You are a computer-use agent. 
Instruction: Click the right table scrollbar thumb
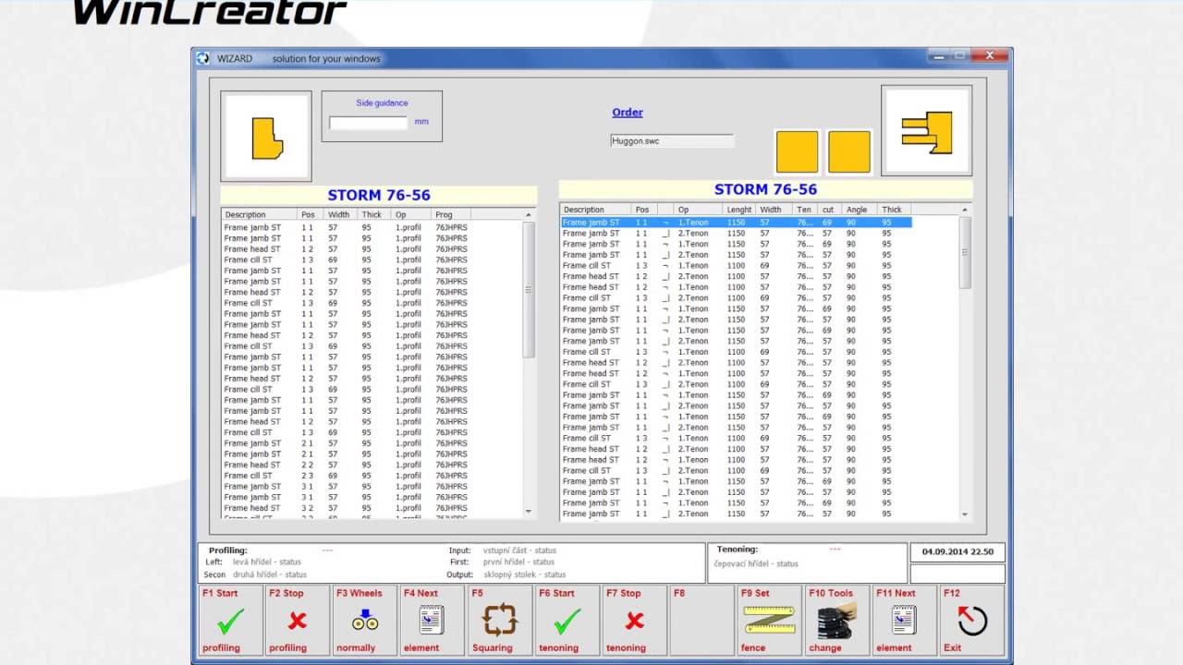tap(965, 252)
